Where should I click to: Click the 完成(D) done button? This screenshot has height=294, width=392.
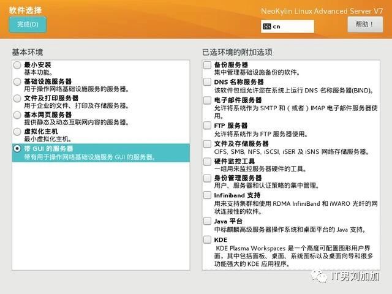(x=28, y=24)
